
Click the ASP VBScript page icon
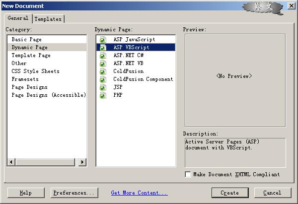103,48
